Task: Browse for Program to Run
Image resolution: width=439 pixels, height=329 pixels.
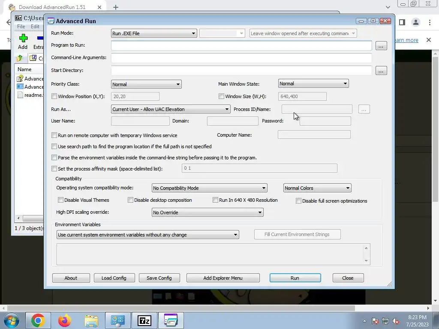Action: click(x=381, y=46)
